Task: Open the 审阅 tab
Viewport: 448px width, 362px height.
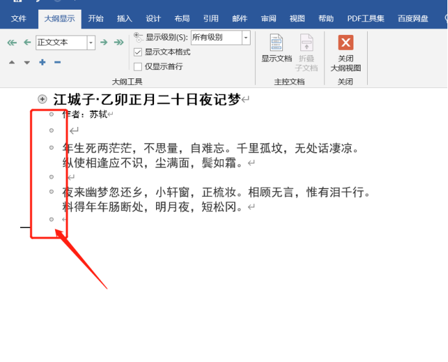Action: pos(269,19)
